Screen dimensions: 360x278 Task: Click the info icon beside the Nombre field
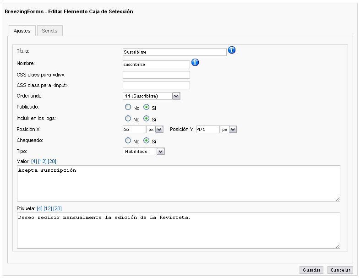click(x=195, y=62)
